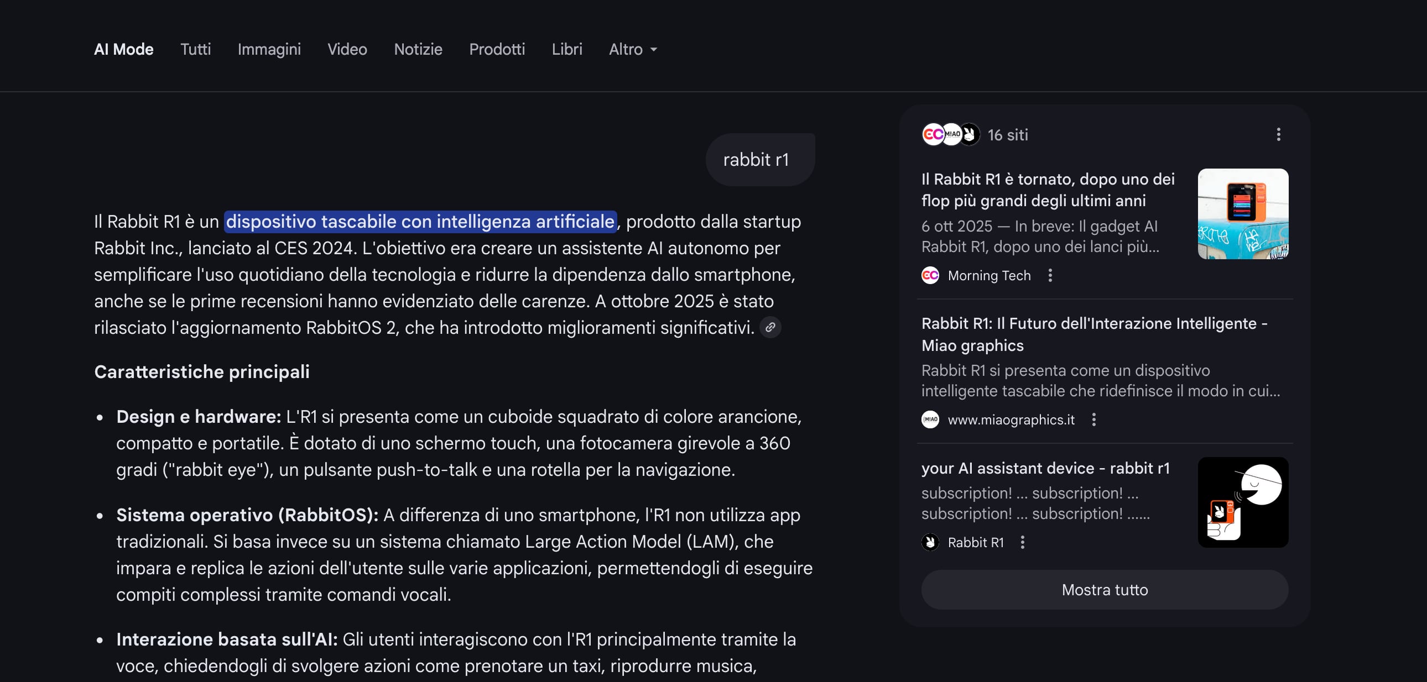Open the 'Il Rabbit R1 è tornato' article
1427x682 pixels.
tap(1047, 190)
